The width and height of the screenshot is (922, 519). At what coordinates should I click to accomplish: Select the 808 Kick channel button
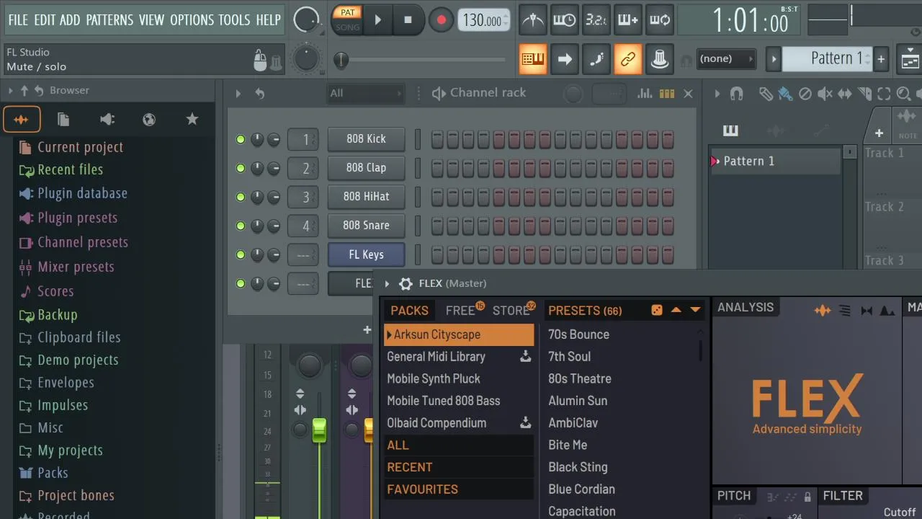point(366,139)
